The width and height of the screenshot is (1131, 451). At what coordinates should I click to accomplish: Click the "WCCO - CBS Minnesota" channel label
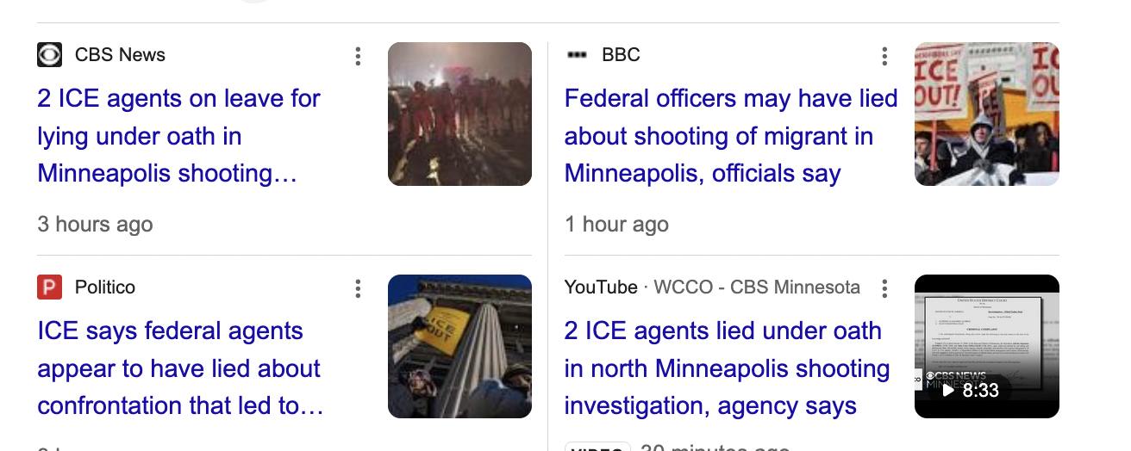(x=756, y=287)
